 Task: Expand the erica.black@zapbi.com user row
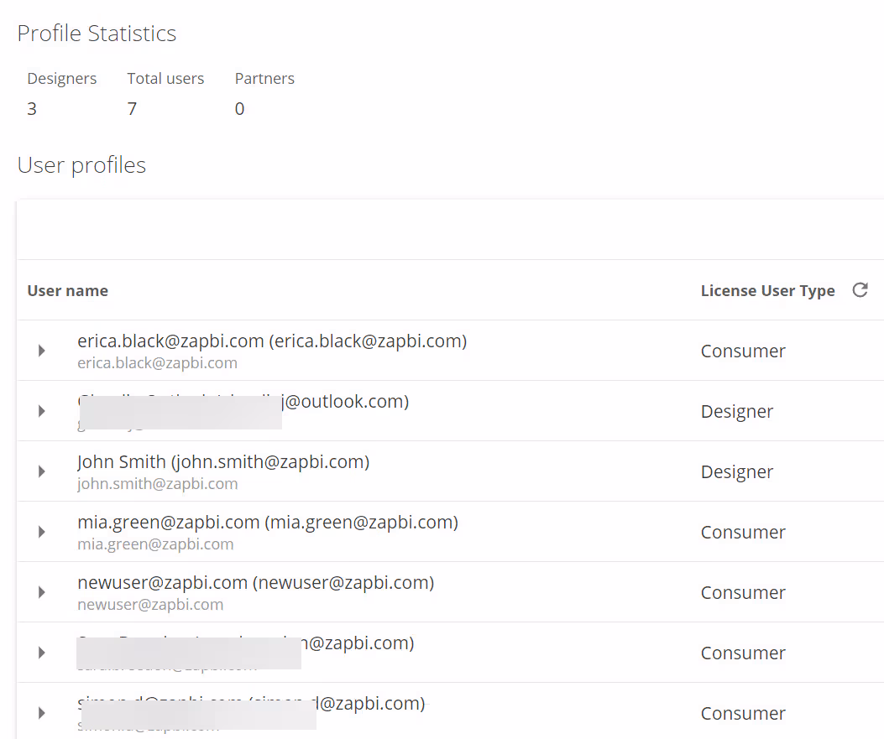pyautogui.click(x=42, y=351)
